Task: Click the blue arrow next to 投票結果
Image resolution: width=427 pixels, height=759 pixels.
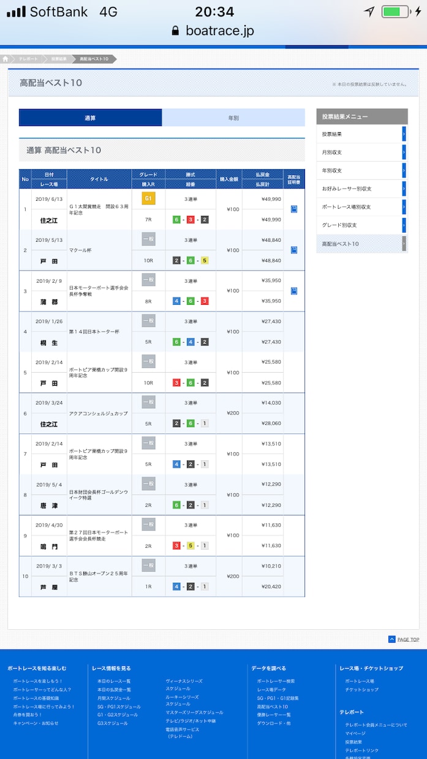Action: pos(404,134)
